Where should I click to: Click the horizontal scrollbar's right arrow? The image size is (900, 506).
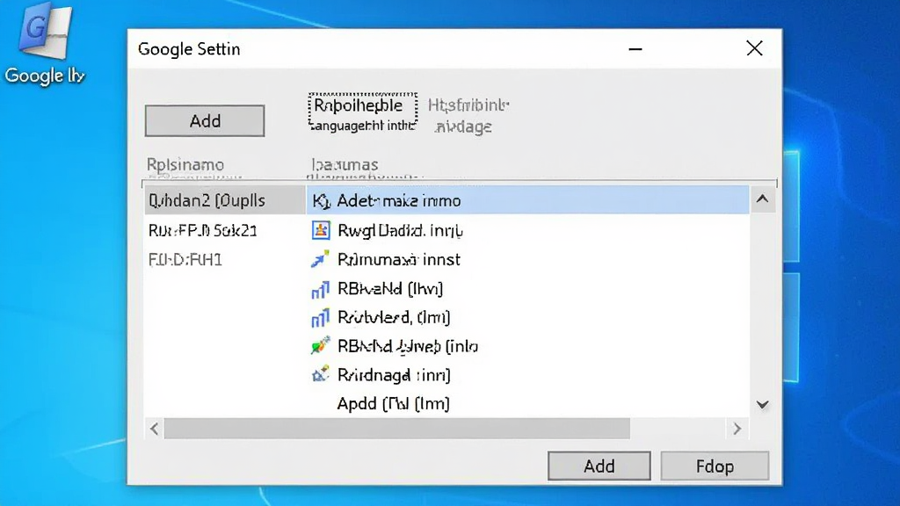[737, 429]
